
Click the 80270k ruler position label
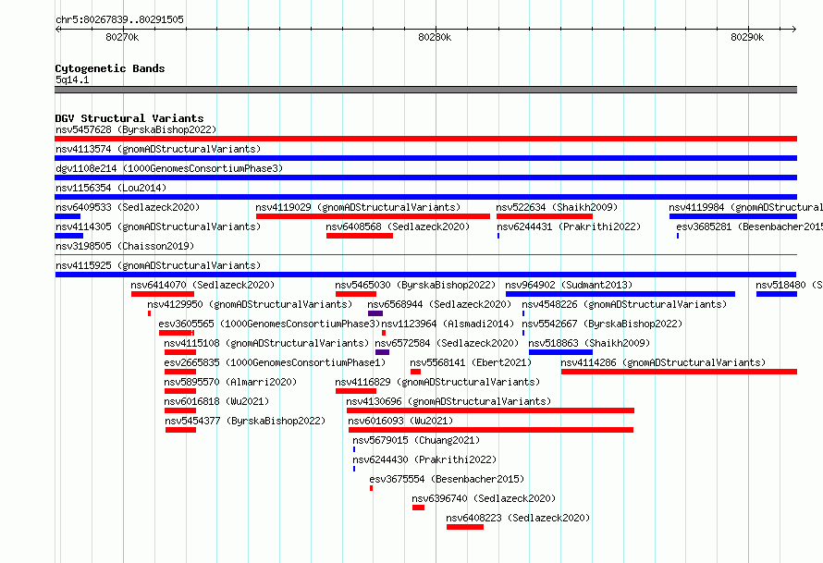(x=122, y=37)
